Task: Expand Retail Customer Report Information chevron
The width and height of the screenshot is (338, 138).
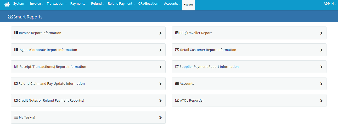Action: click(321, 50)
